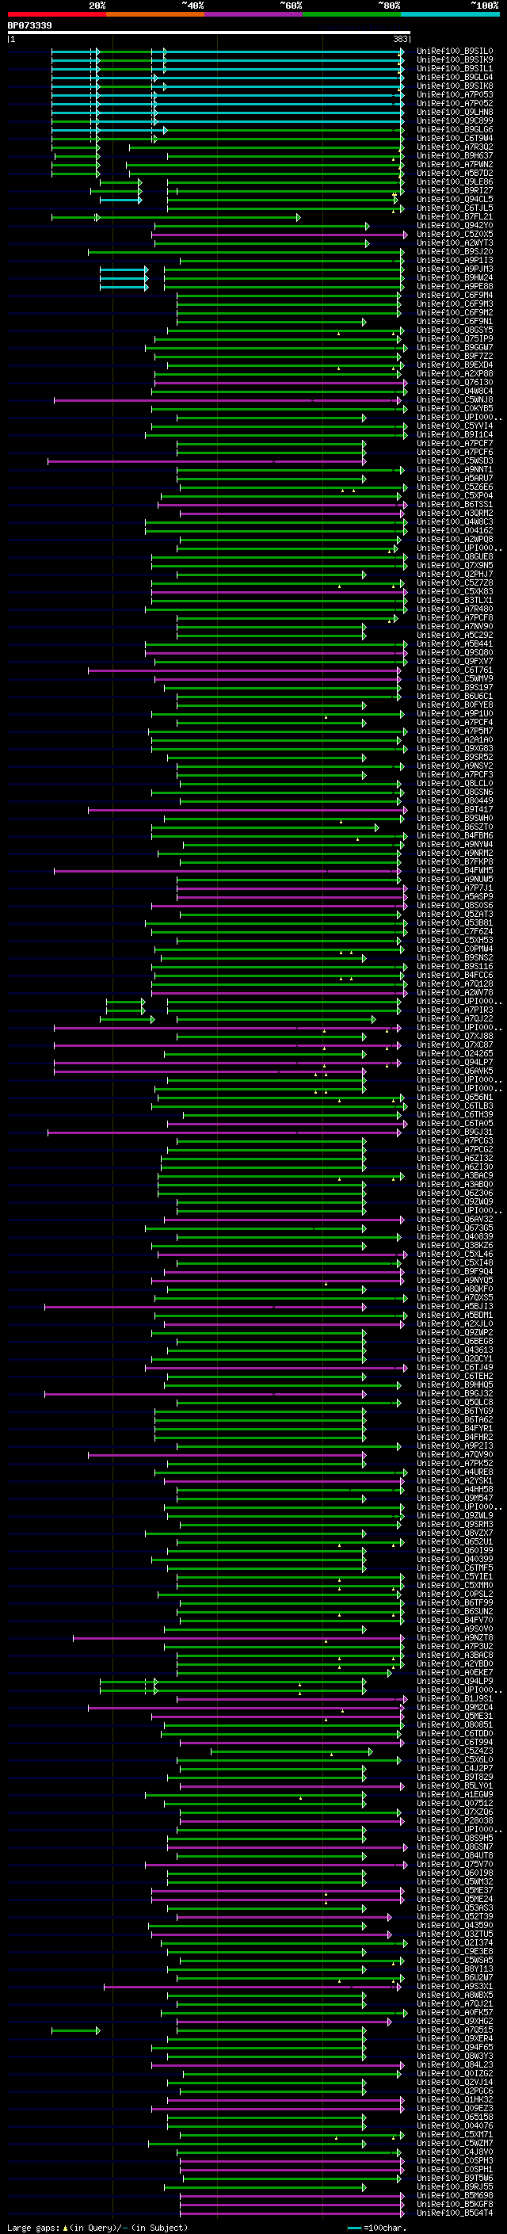The height and width of the screenshot is (2234, 507).
Task: Click the cyan alignment segment of A9PJM3
Action: pos(123,269)
